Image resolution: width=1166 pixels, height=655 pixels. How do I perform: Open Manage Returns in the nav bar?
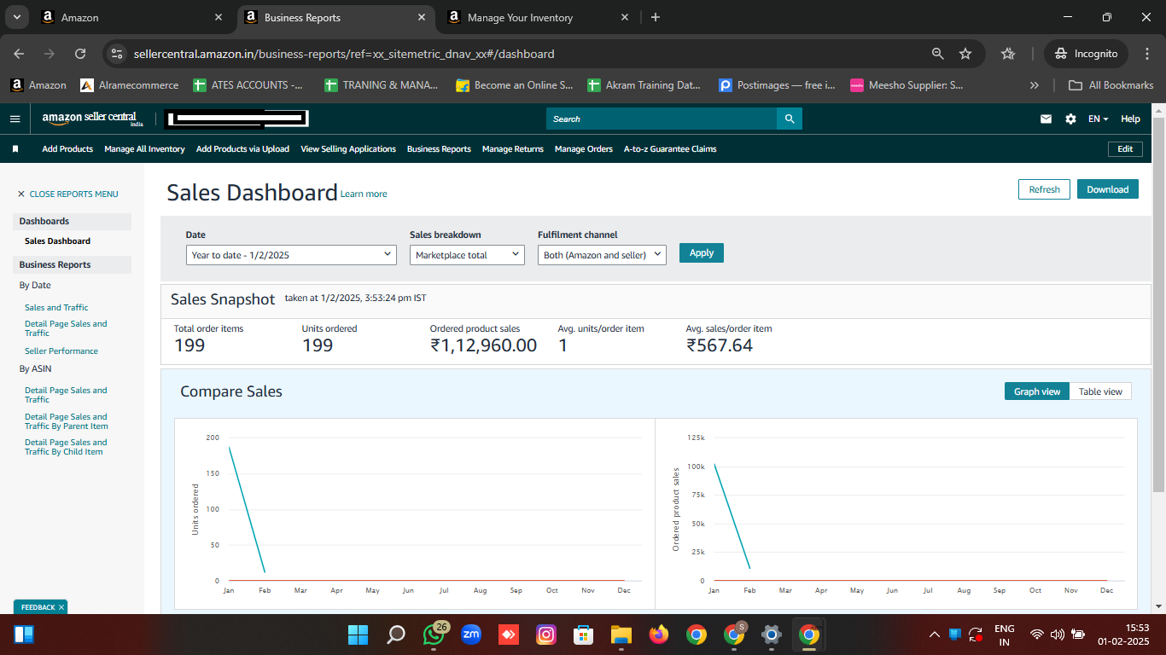(513, 148)
